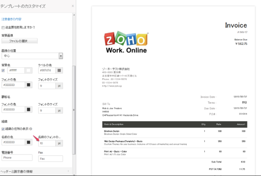Open the gray label color swatch
The width and height of the screenshot is (261, 176).
click(59, 70)
